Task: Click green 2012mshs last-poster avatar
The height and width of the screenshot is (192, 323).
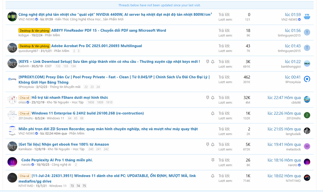Action: click(x=307, y=115)
